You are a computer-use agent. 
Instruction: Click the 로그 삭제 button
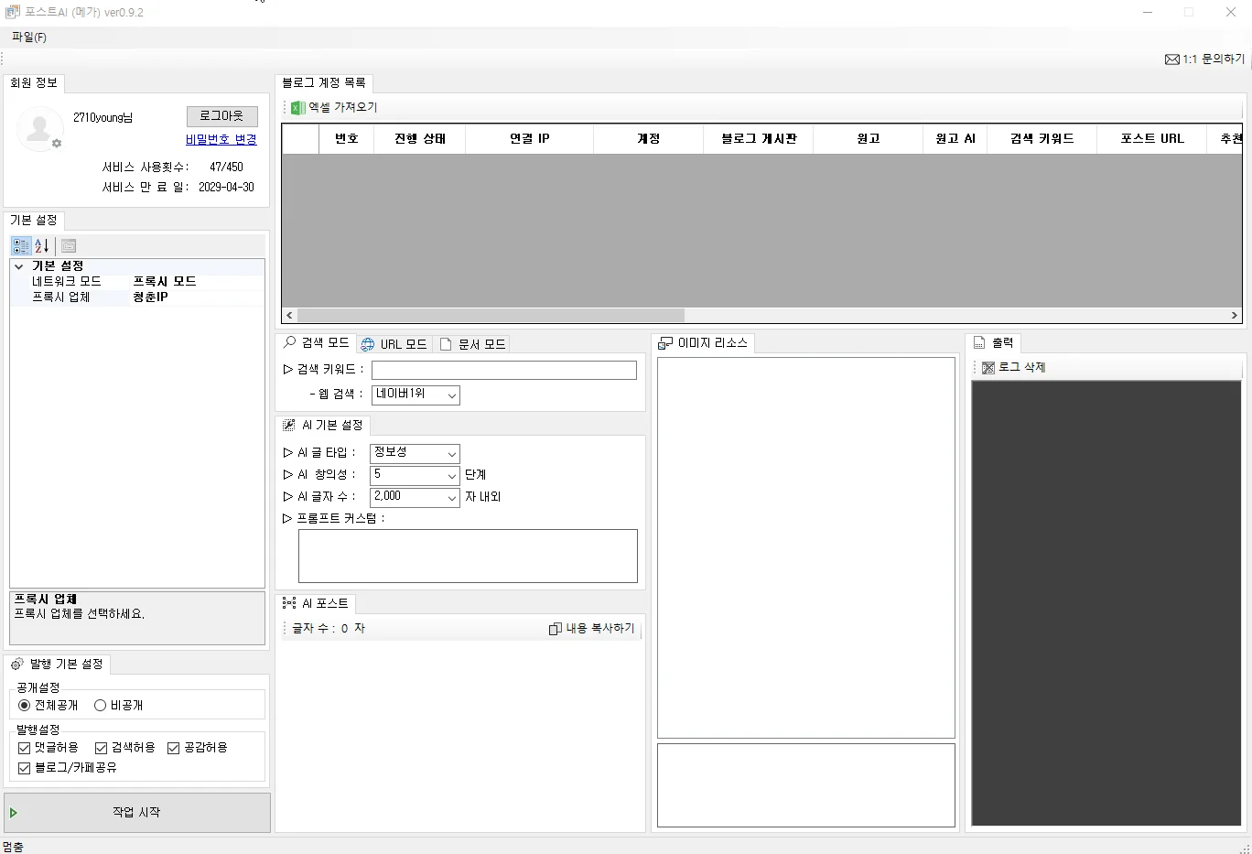click(x=1014, y=367)
